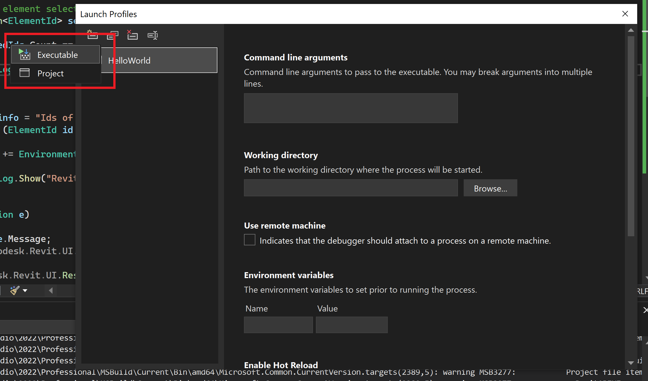Click the duplicate selected profile icon

tap(112, 35)
